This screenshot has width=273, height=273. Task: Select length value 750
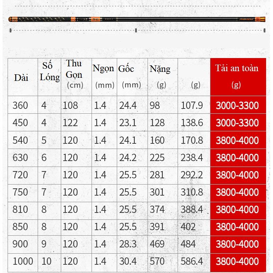click(20, 192)
